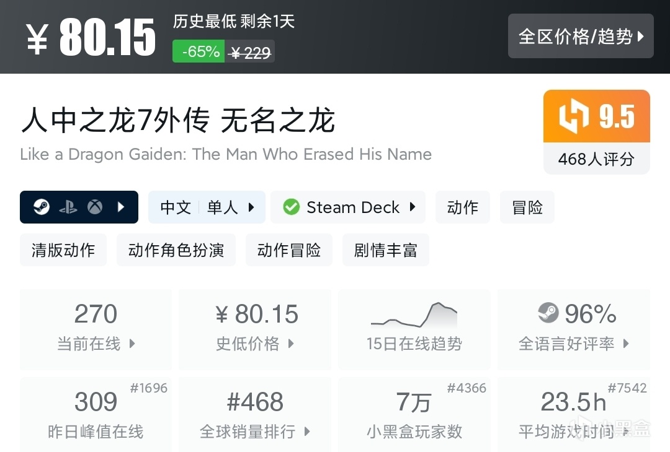Select the 剧情丰富 tag

pos(385,250)
